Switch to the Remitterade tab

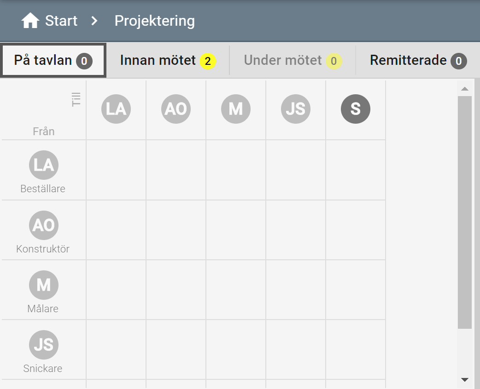click(418, 60)
